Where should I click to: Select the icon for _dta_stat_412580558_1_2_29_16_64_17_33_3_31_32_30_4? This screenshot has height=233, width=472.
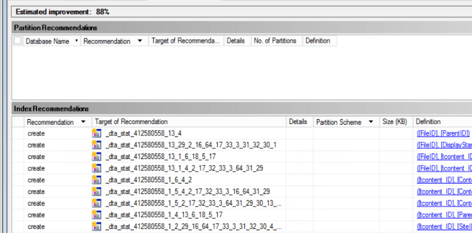tap(97, 226)
